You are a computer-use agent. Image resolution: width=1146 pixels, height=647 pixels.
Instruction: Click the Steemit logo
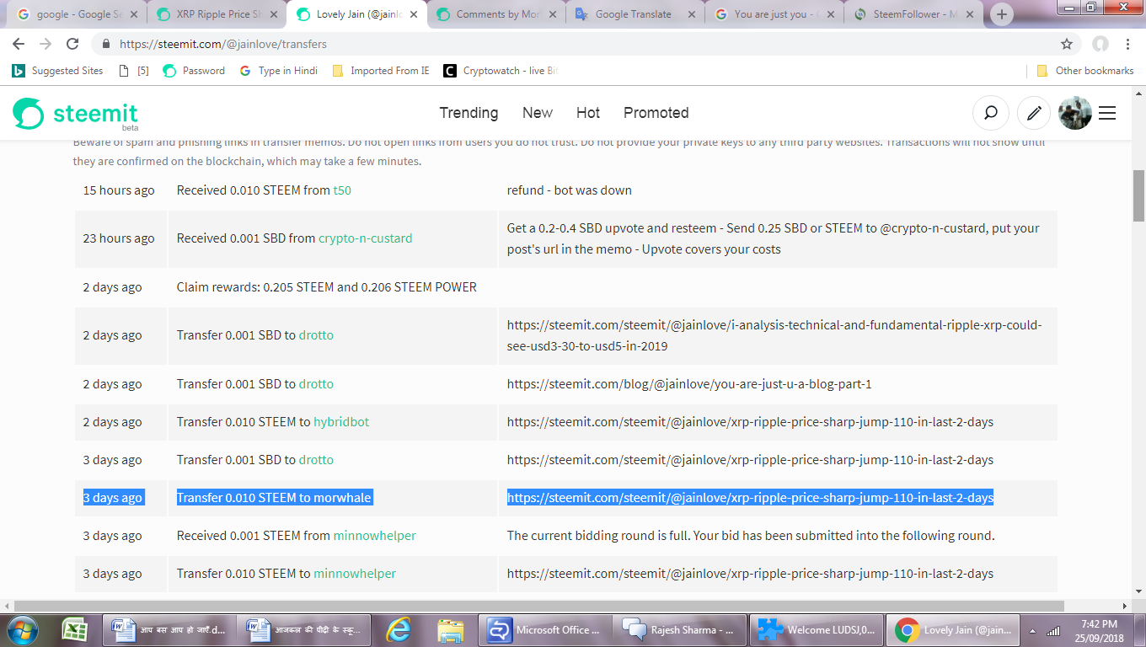pyautogui.click(x=75, y=114)
